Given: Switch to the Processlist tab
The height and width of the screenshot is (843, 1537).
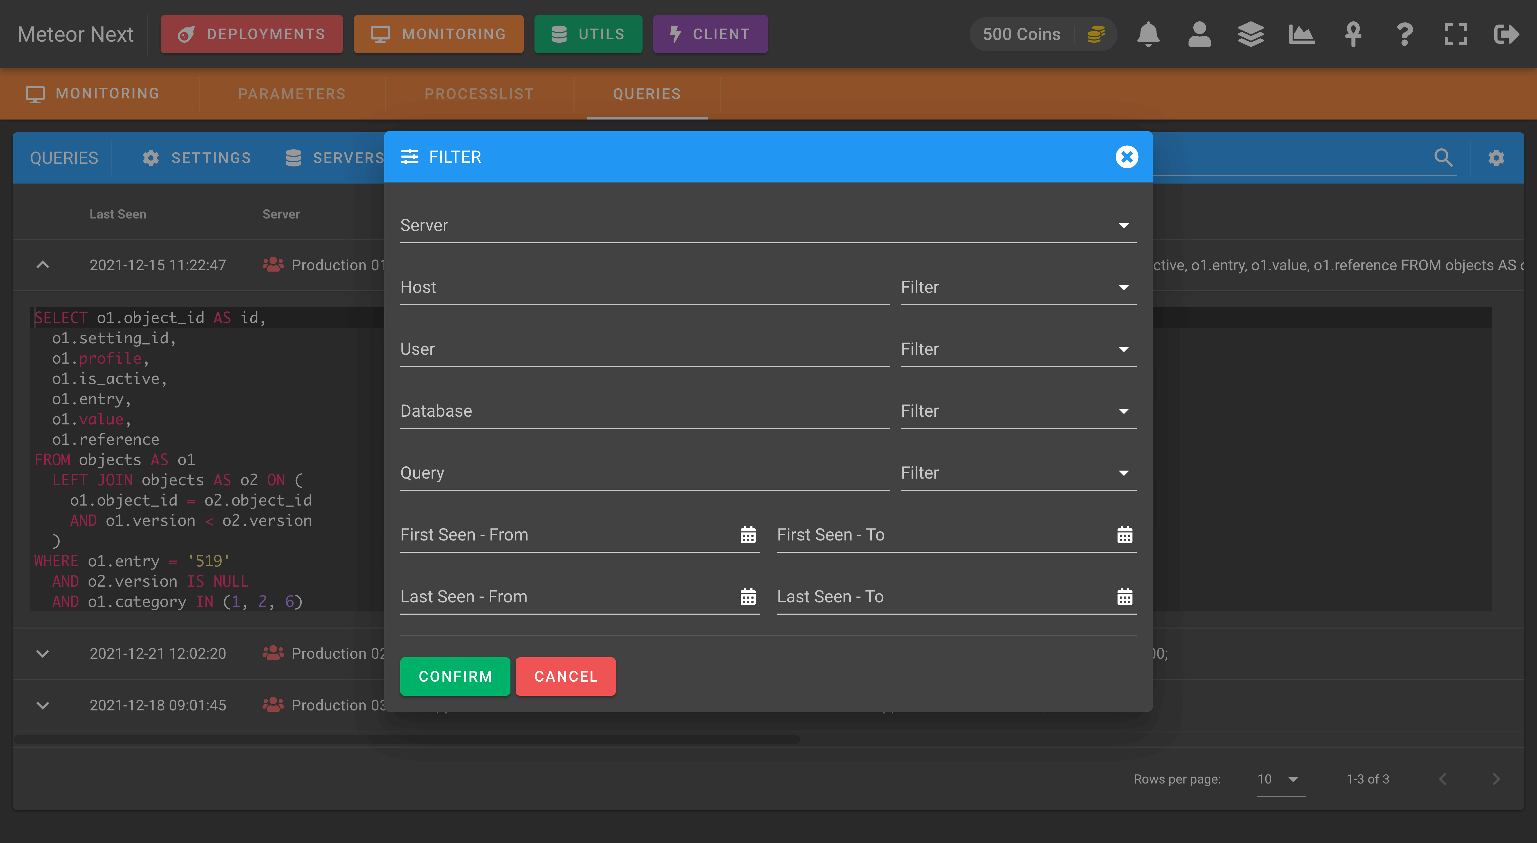Looking at the screenshot, I should pyautogui.click(x=479, y=94).
